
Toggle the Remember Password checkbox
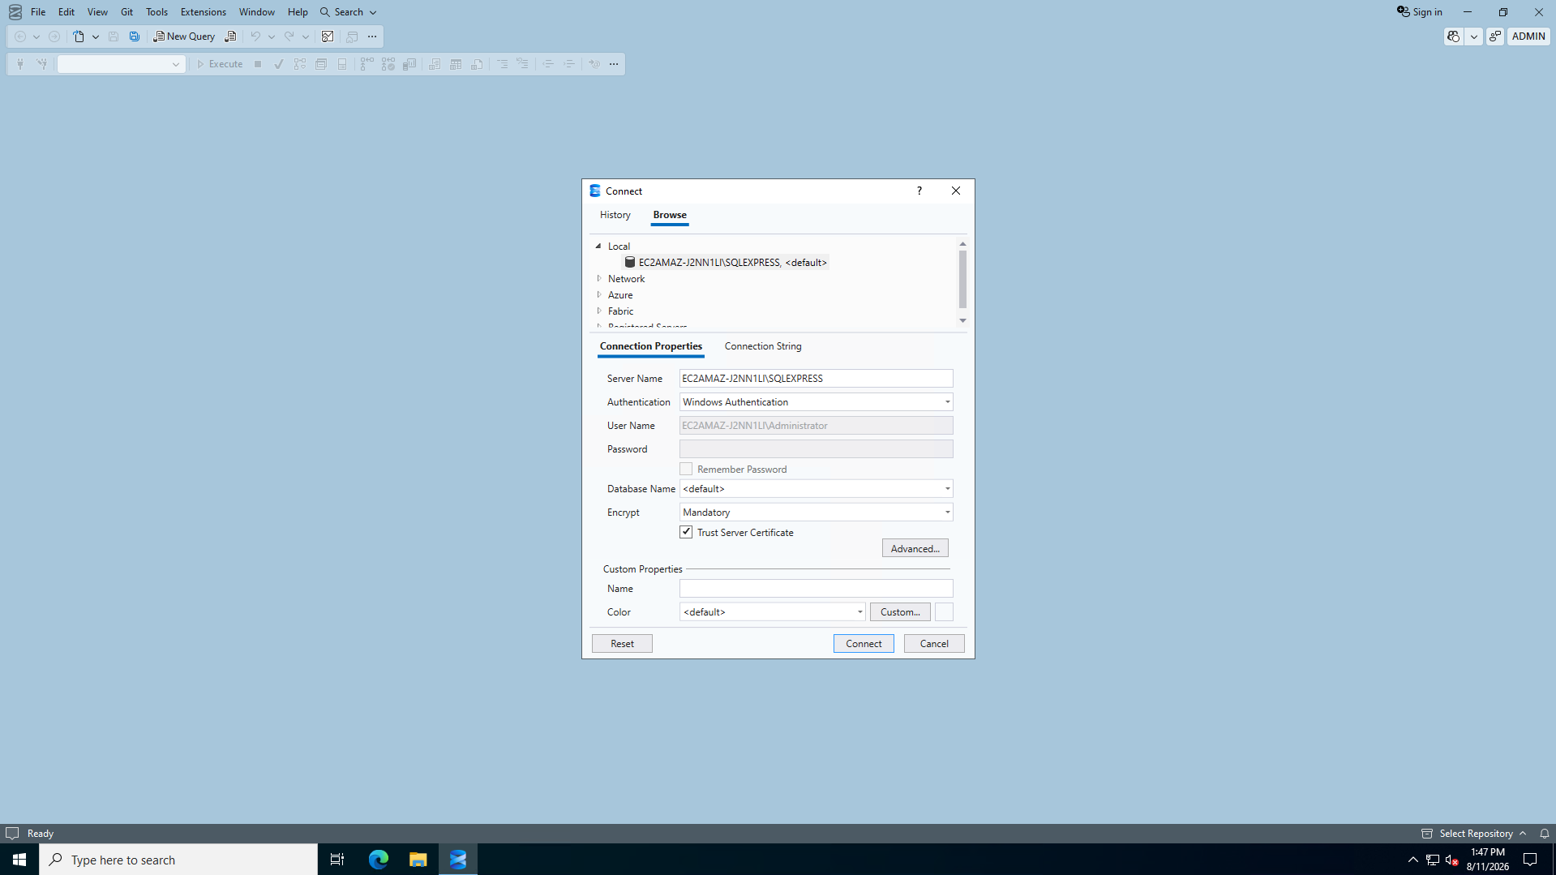tap(686, 470)
